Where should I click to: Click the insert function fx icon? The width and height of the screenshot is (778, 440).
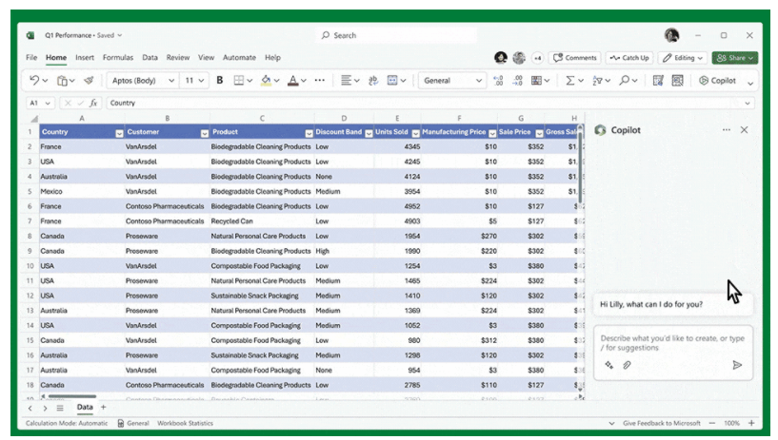click(93, 103)
